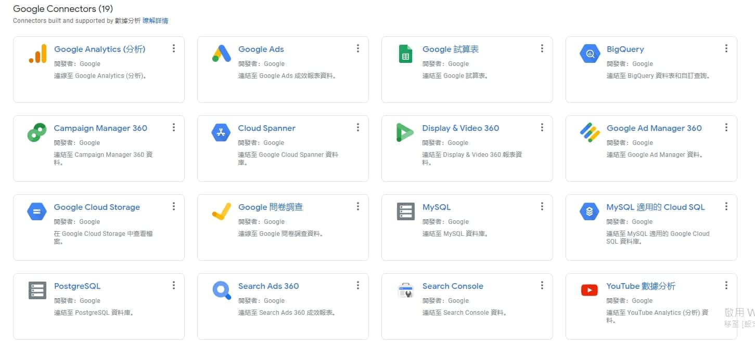Select the Cloud Spanner connector title
This screenshot has height=346, width=755.
click(x=267, y=128)
